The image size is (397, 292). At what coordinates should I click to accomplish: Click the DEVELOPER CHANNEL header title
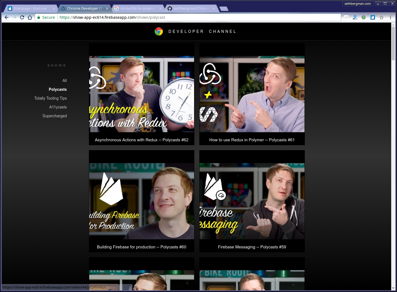coord(202,31)
